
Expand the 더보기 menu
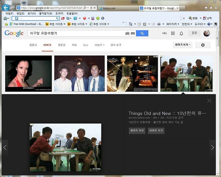coord(100,45)
